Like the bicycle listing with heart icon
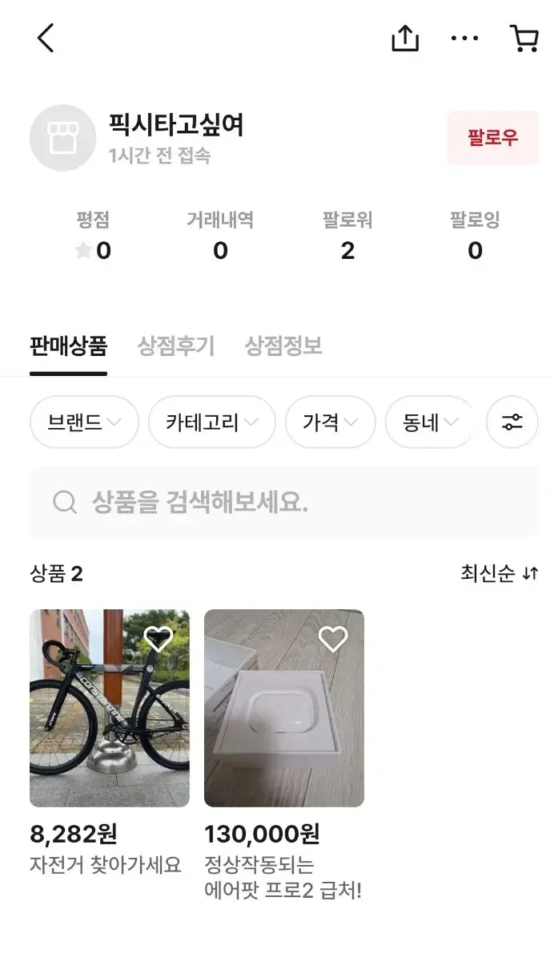 159,638
